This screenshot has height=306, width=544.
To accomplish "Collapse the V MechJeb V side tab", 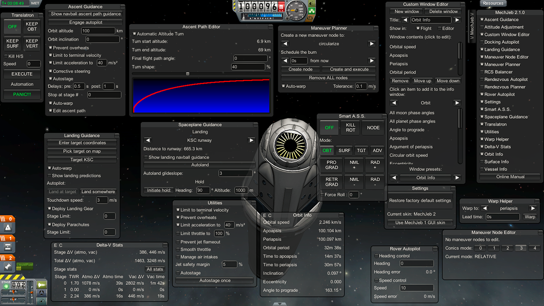I will click(471, 26).
